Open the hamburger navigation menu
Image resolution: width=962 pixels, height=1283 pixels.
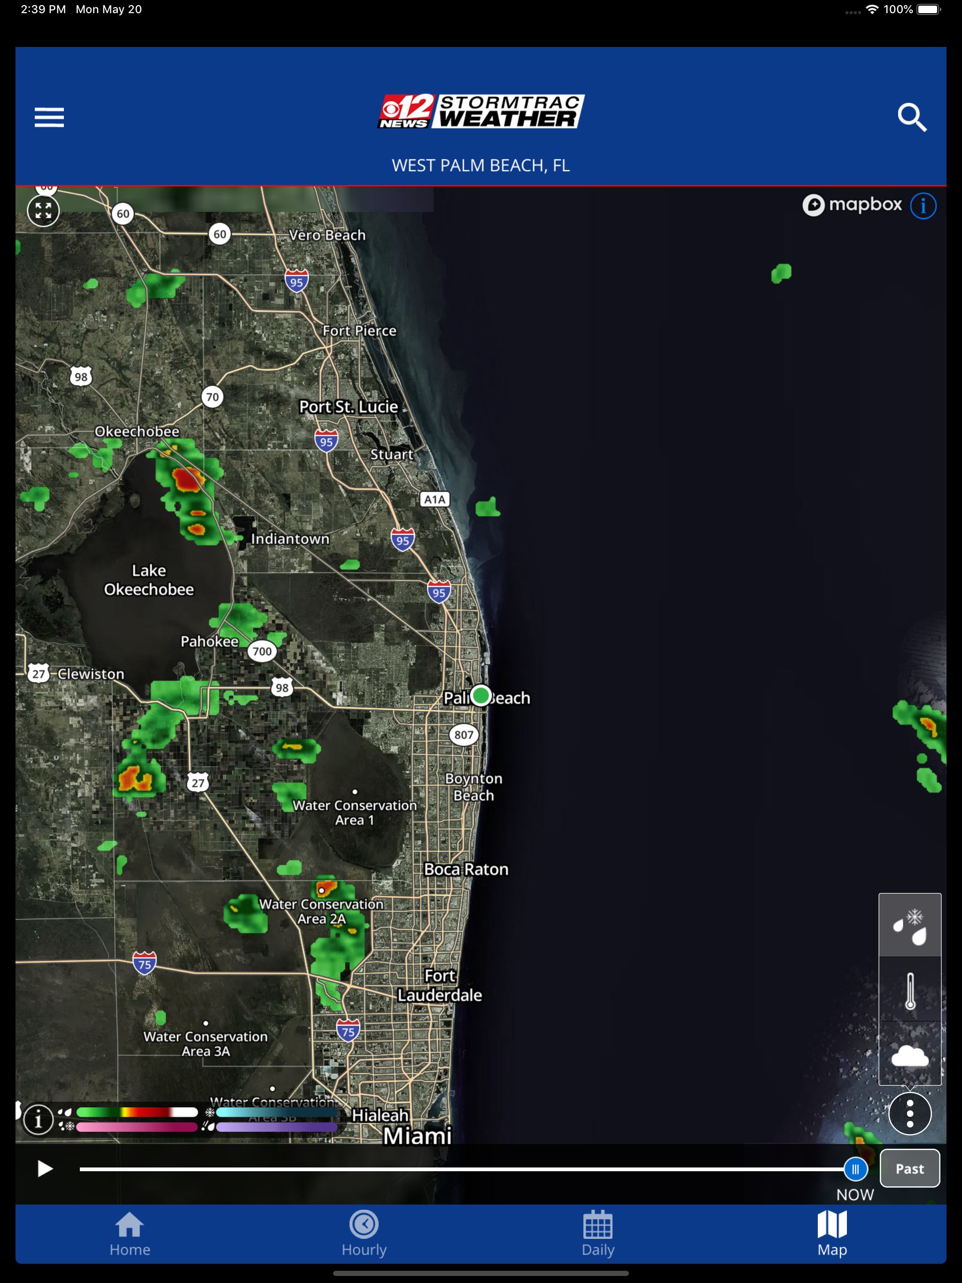tap(49, 117)
